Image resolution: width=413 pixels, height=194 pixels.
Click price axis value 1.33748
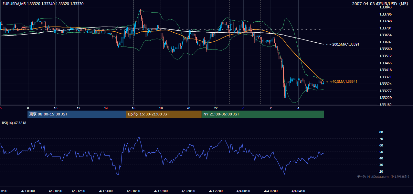pos(385,21)
